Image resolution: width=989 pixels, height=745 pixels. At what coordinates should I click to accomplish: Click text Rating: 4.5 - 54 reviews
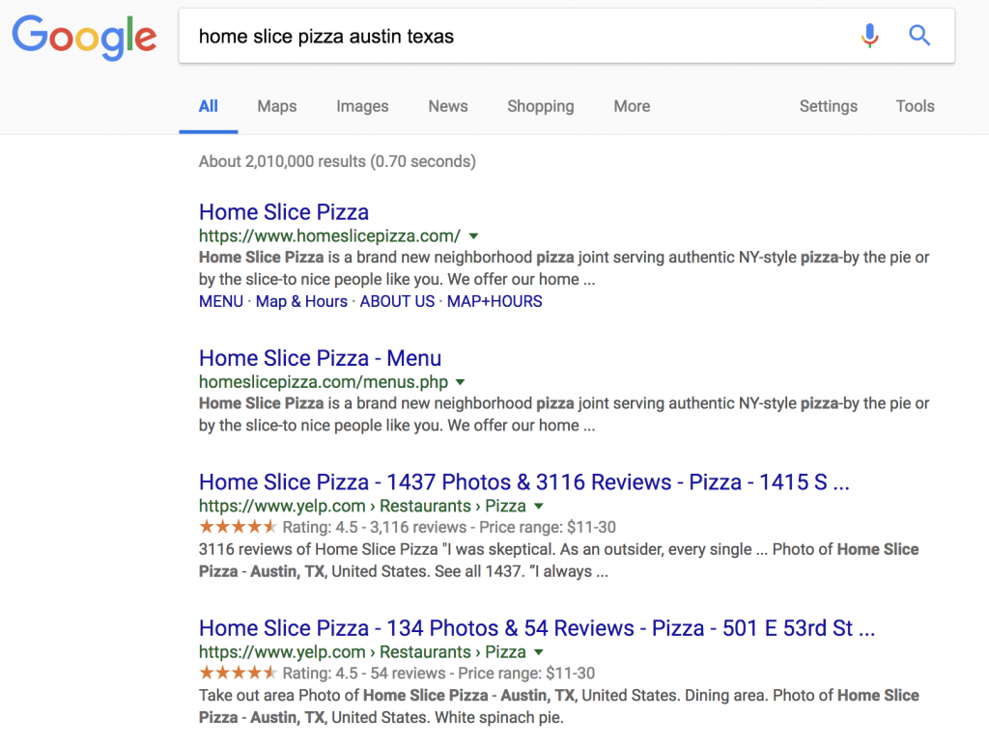coord(364,674)
